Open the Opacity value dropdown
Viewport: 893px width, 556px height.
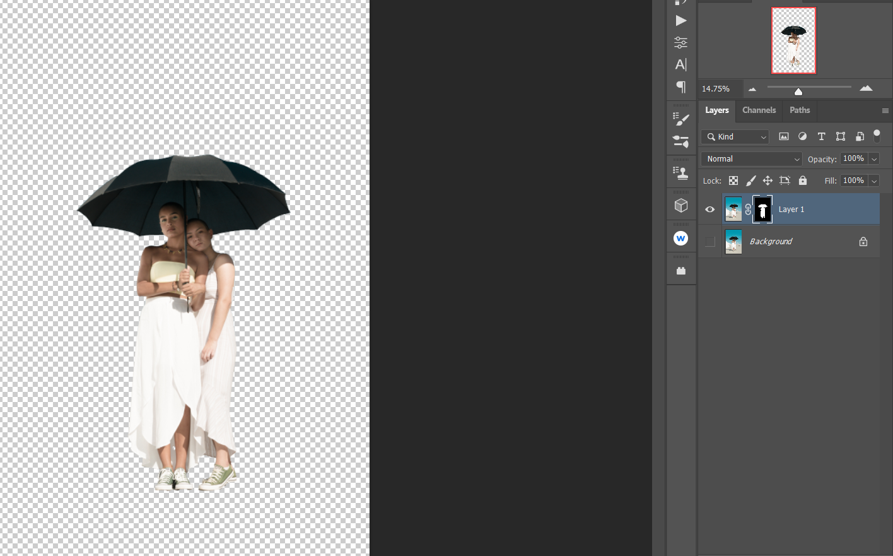[x=875, y=158]
